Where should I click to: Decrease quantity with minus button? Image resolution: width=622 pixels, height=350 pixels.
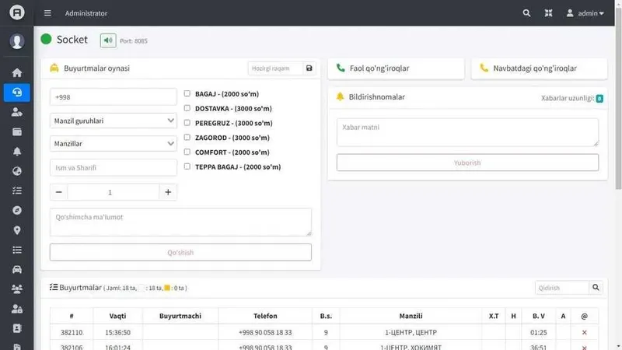59,192
